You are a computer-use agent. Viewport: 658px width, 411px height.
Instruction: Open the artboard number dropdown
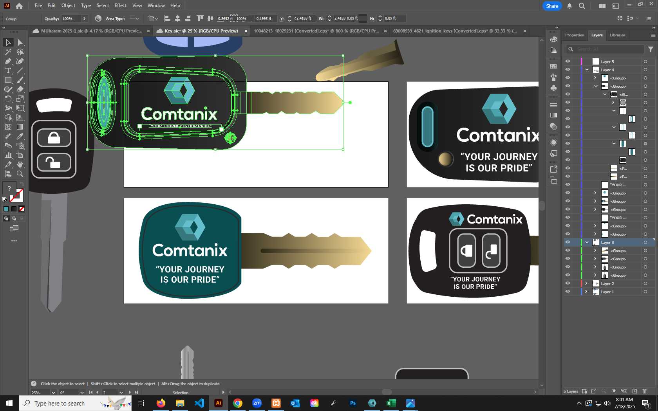pos(121,393)
